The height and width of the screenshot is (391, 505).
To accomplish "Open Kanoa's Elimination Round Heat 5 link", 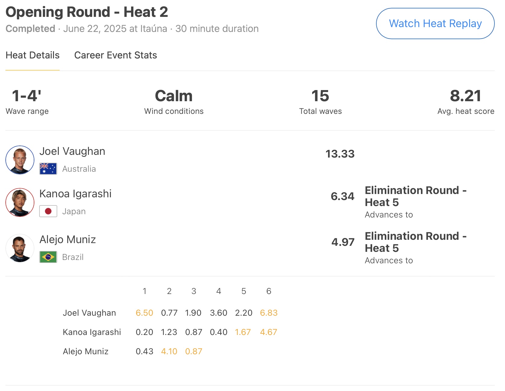I will point(415,196).
